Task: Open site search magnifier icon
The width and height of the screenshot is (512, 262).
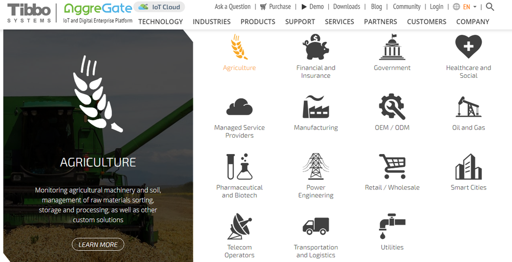Action: [x=490, y=7]
